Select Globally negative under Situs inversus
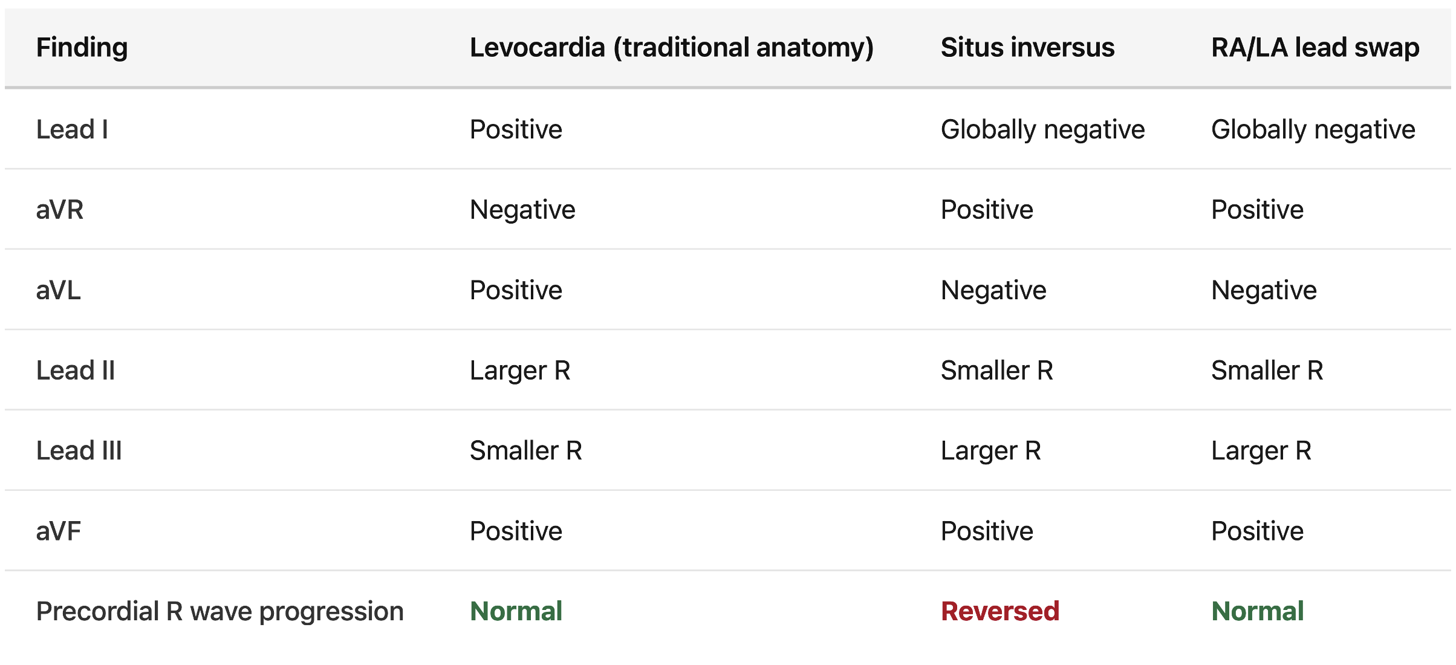 tap(1042, 129)
